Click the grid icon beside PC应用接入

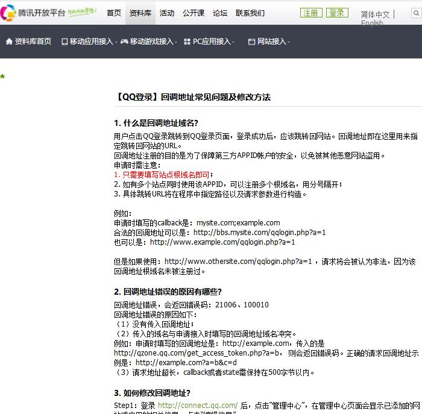tap(187, 42)
